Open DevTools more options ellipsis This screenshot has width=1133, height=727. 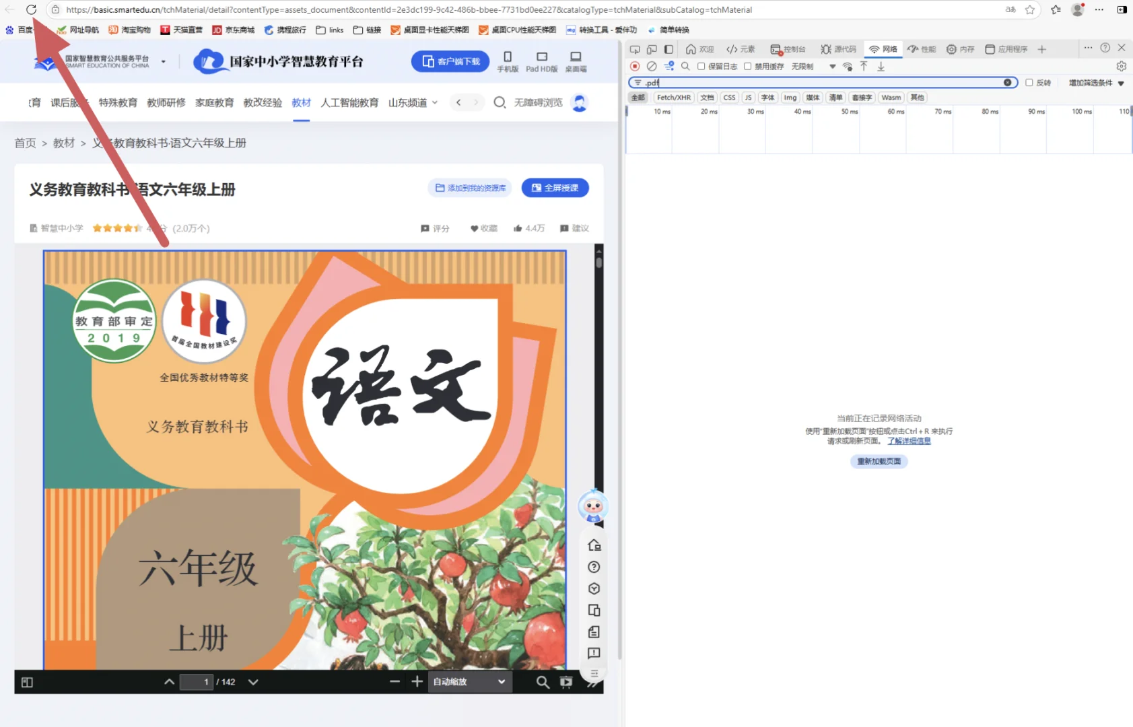[1088, 48]
